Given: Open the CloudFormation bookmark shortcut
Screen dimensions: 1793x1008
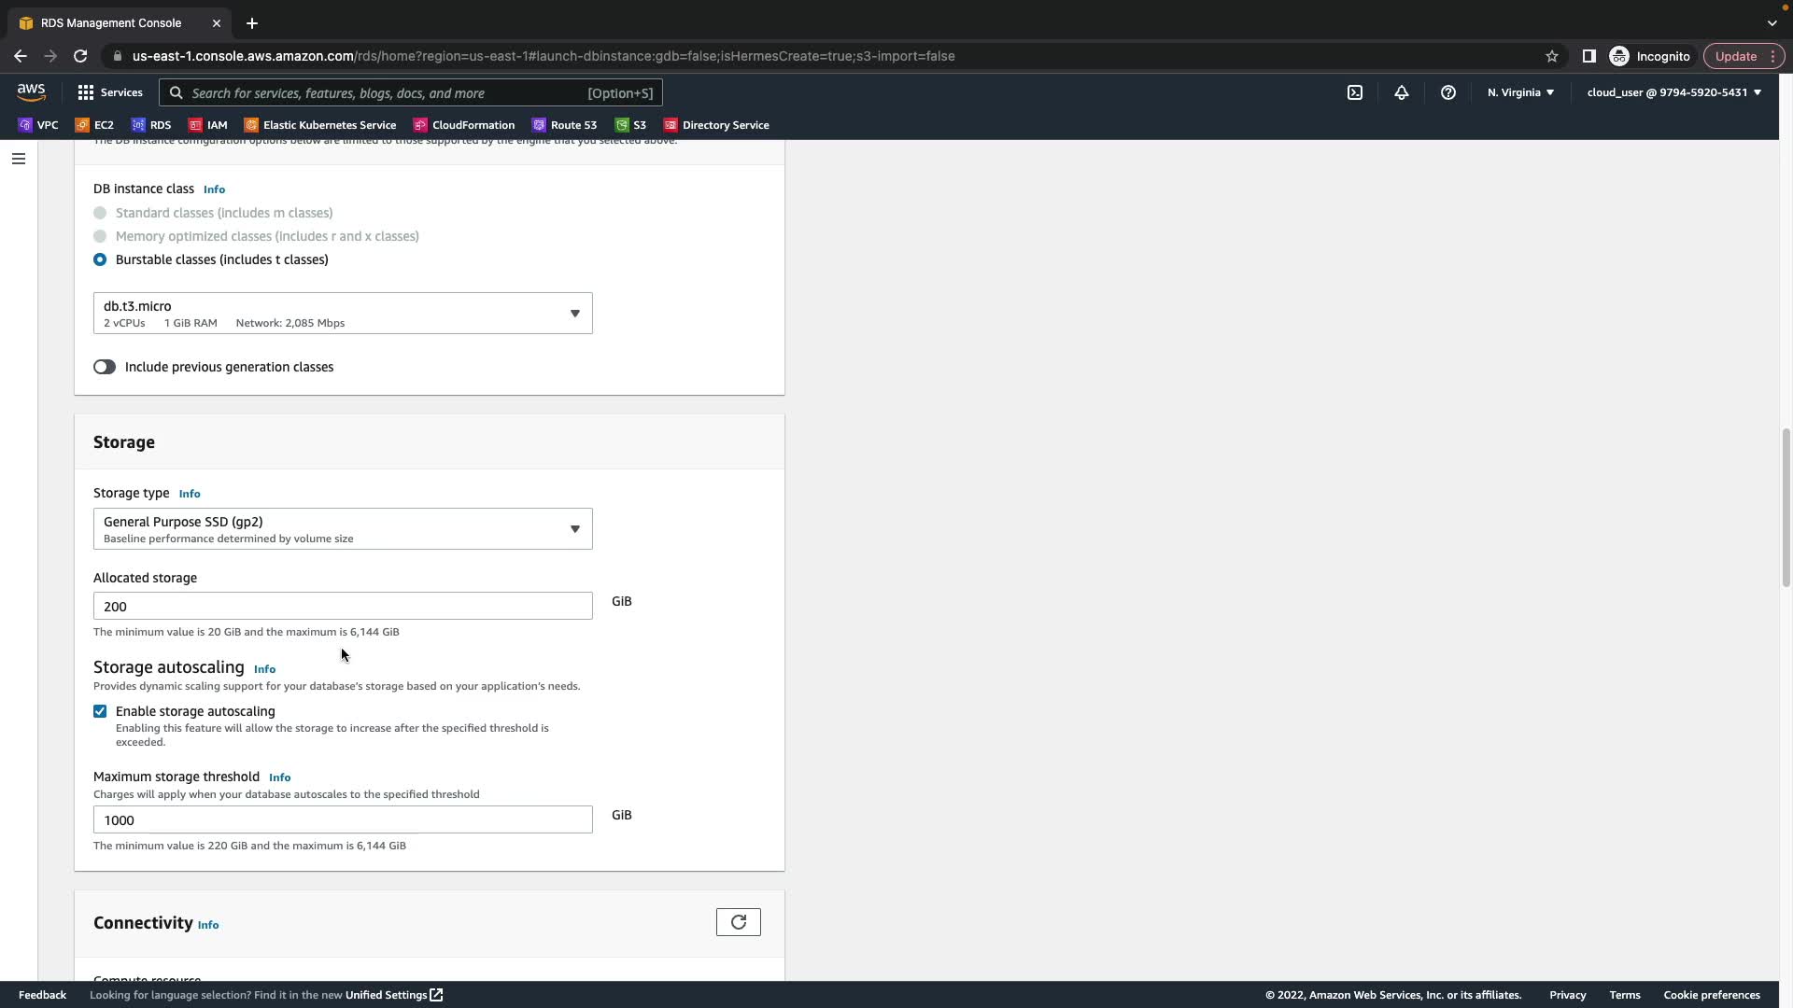Looking at the screenshot, I should [464, 125].
